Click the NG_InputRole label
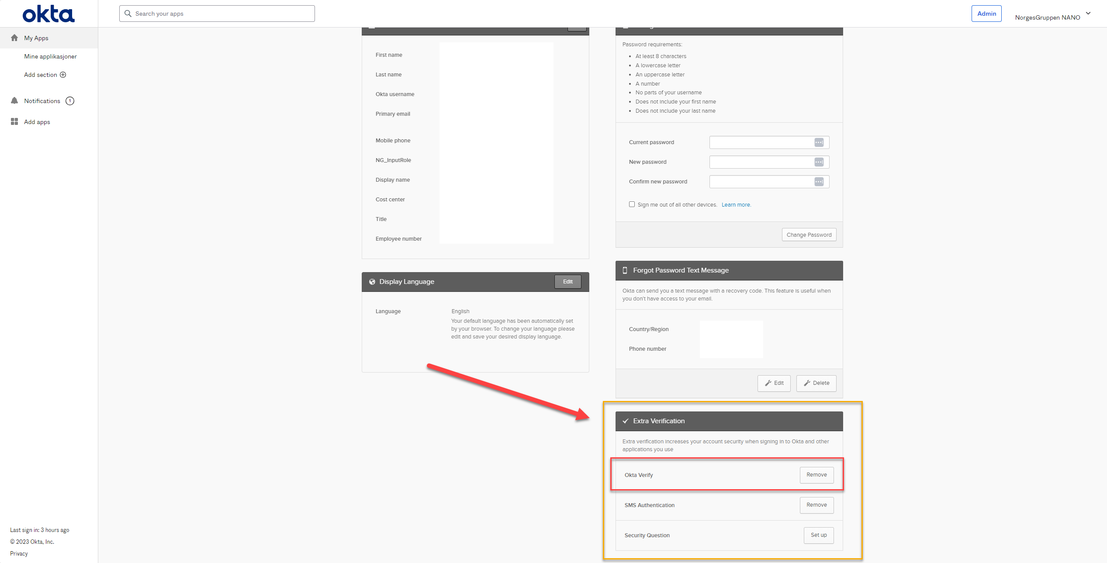The width and height of the screenshot is (1107, 563). [x=393, y=160]
